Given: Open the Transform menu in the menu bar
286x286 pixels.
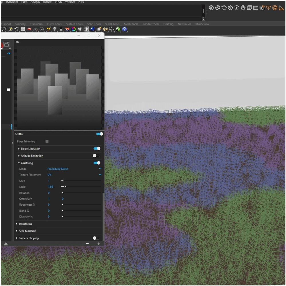Looking at the screenshot, I should [x=12, y=2].
